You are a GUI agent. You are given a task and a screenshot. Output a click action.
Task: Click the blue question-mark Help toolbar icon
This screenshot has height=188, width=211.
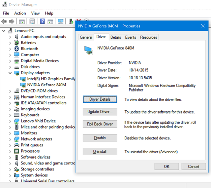pyautogui.click(x=43, y=21)
